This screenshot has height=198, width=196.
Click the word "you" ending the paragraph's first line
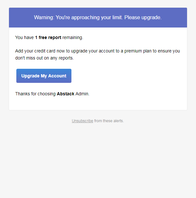(176, 51)
